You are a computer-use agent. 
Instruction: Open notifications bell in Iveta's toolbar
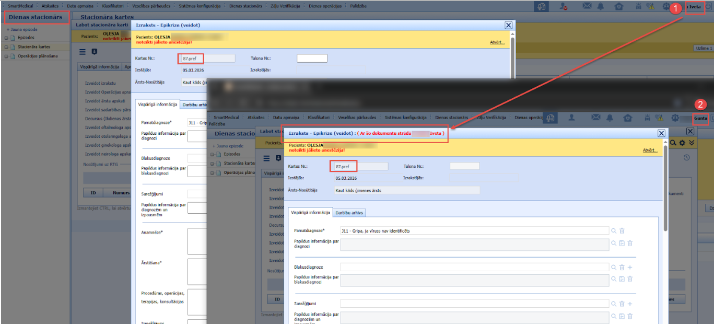coord(601,6)
